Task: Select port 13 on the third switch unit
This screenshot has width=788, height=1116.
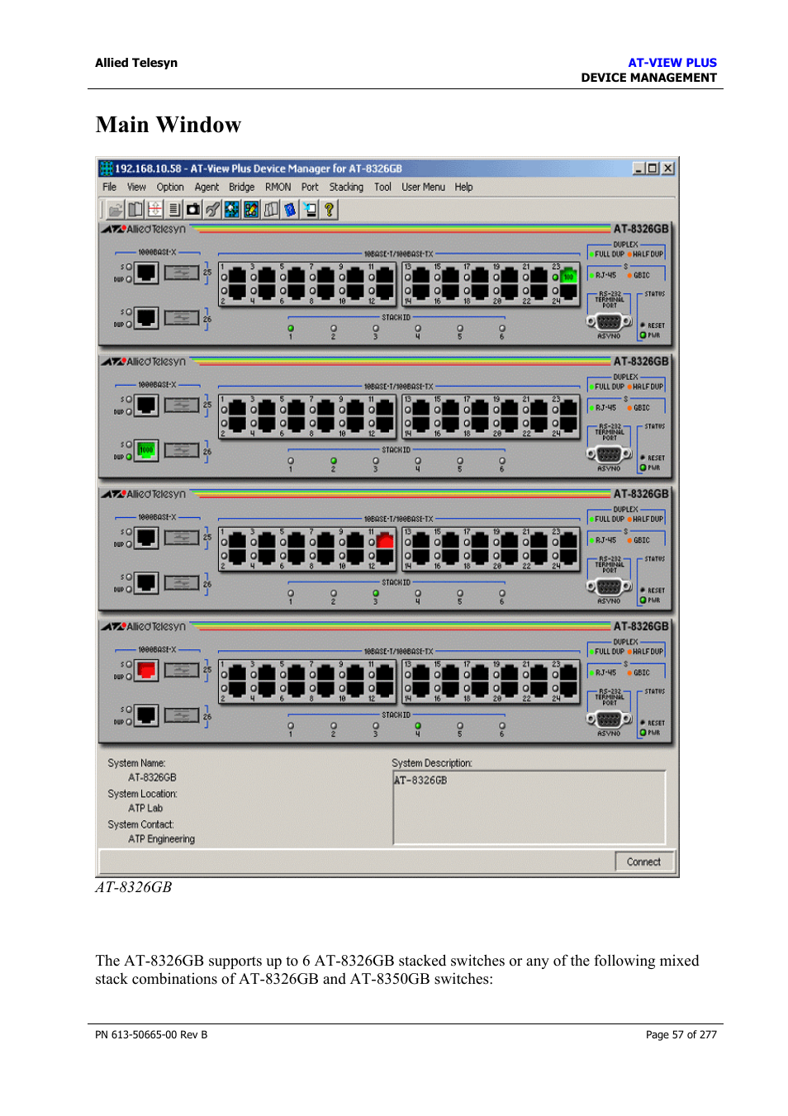Action: pyautogui.click(x=421, y=541)
